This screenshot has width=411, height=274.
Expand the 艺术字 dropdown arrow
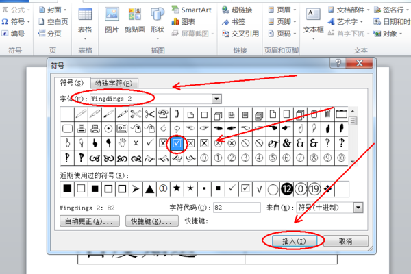pos(362,21)
